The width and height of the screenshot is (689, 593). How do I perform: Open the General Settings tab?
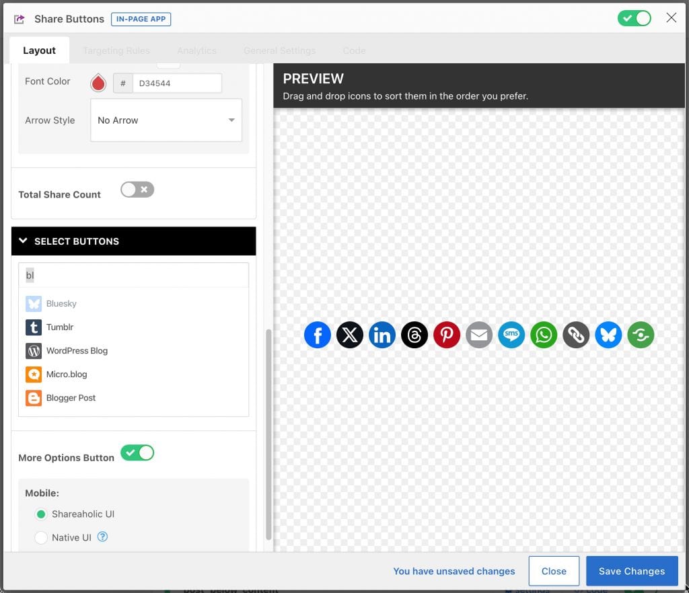[279, 50]
